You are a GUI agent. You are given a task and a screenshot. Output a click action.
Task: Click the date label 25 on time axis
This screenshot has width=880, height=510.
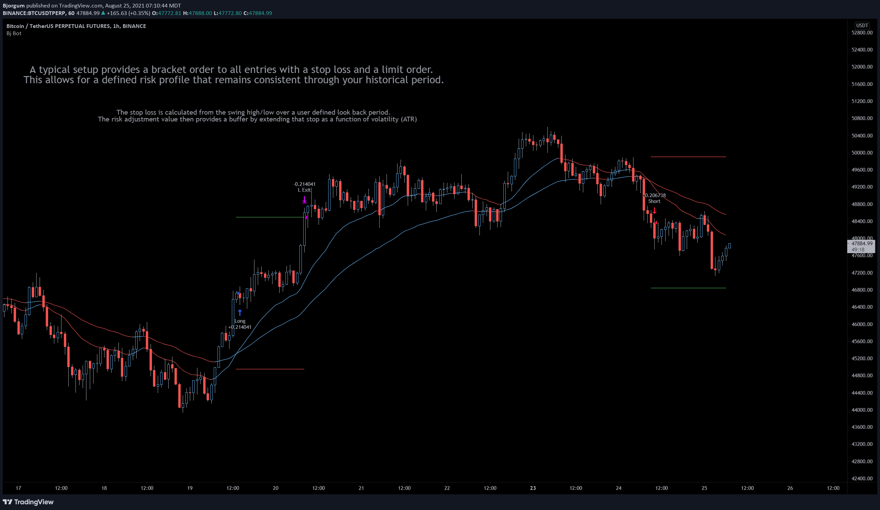(x=704, y=488)
